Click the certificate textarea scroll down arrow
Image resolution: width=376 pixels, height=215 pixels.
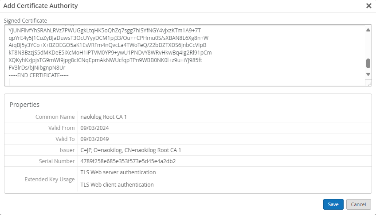(368, 74)
